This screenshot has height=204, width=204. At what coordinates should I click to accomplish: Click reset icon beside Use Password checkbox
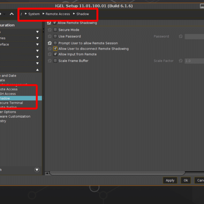[x=50, y=36]
